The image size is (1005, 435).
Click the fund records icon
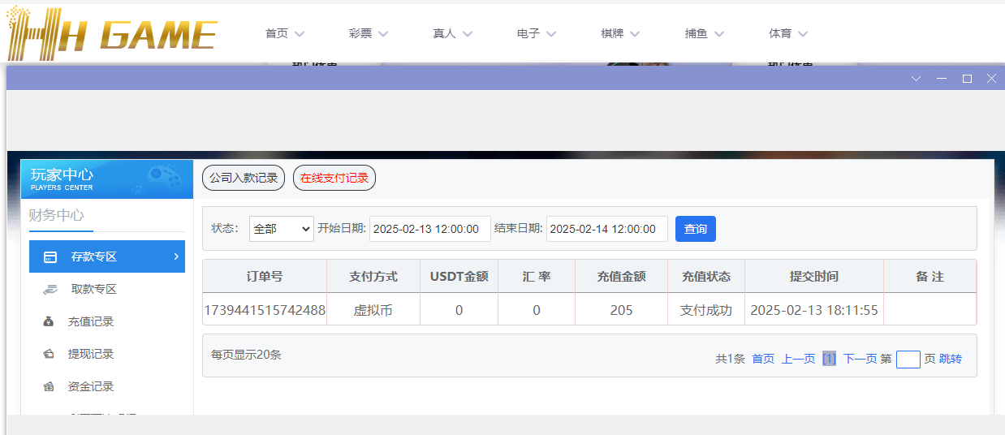tap(49, 387)
